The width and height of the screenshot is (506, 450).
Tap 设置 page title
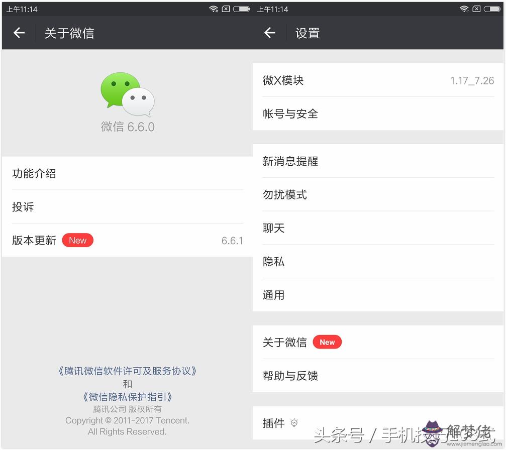pos(308,33)
